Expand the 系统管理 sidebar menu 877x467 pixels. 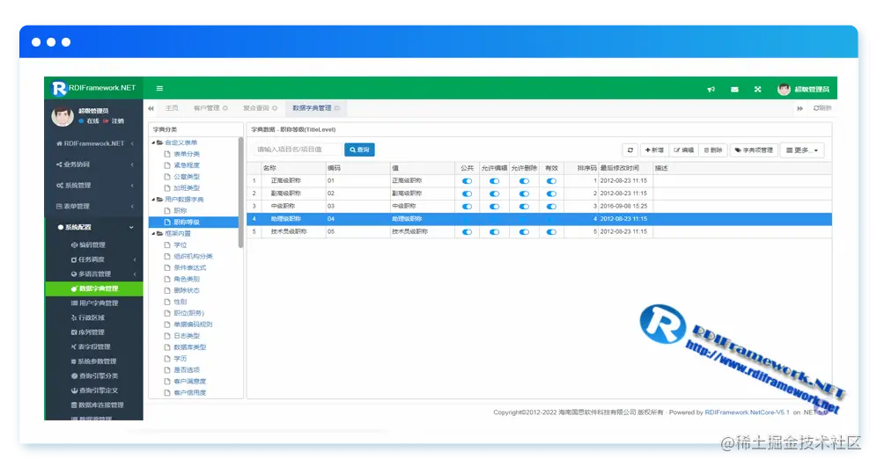coord(94,185)
